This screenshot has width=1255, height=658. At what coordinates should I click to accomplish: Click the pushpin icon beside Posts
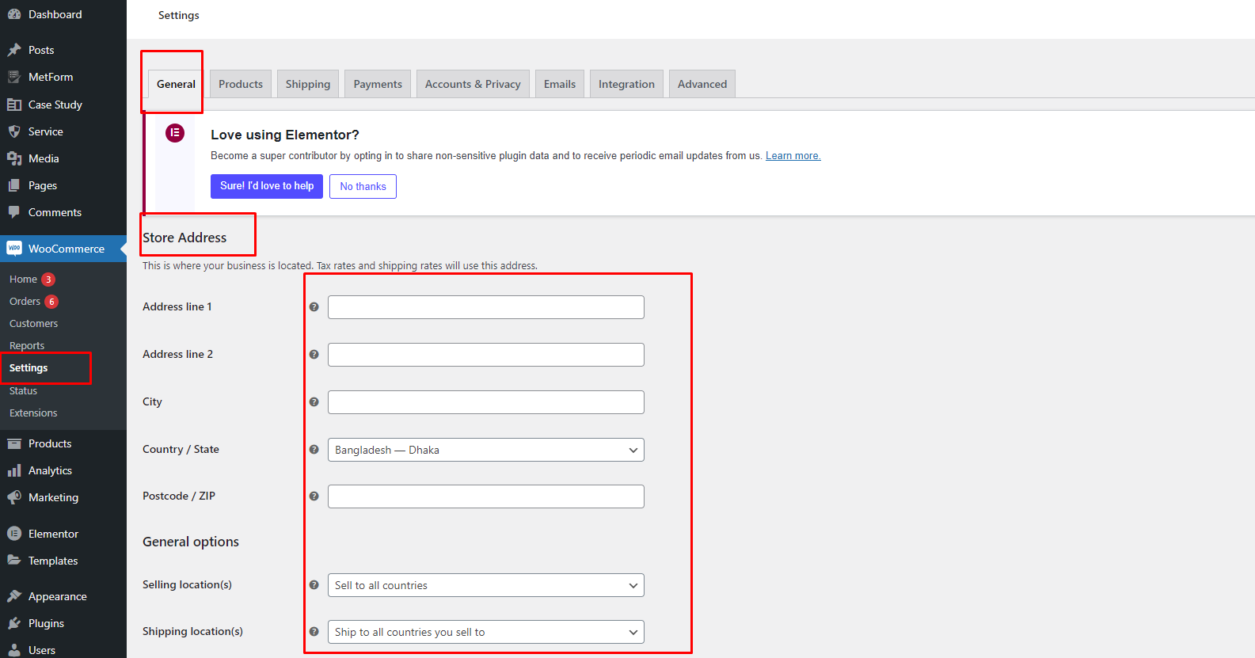14,50
